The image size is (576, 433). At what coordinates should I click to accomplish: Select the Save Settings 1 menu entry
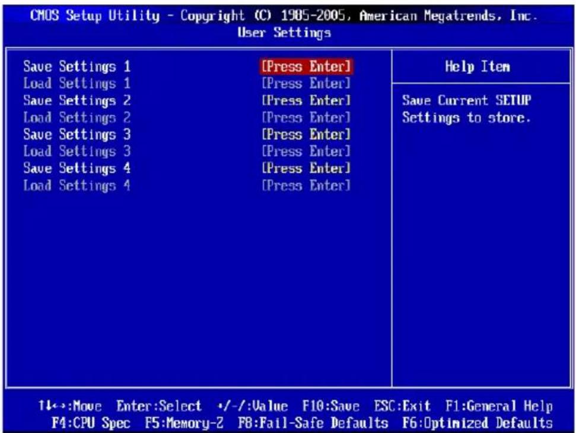click(x=77, y=67)
